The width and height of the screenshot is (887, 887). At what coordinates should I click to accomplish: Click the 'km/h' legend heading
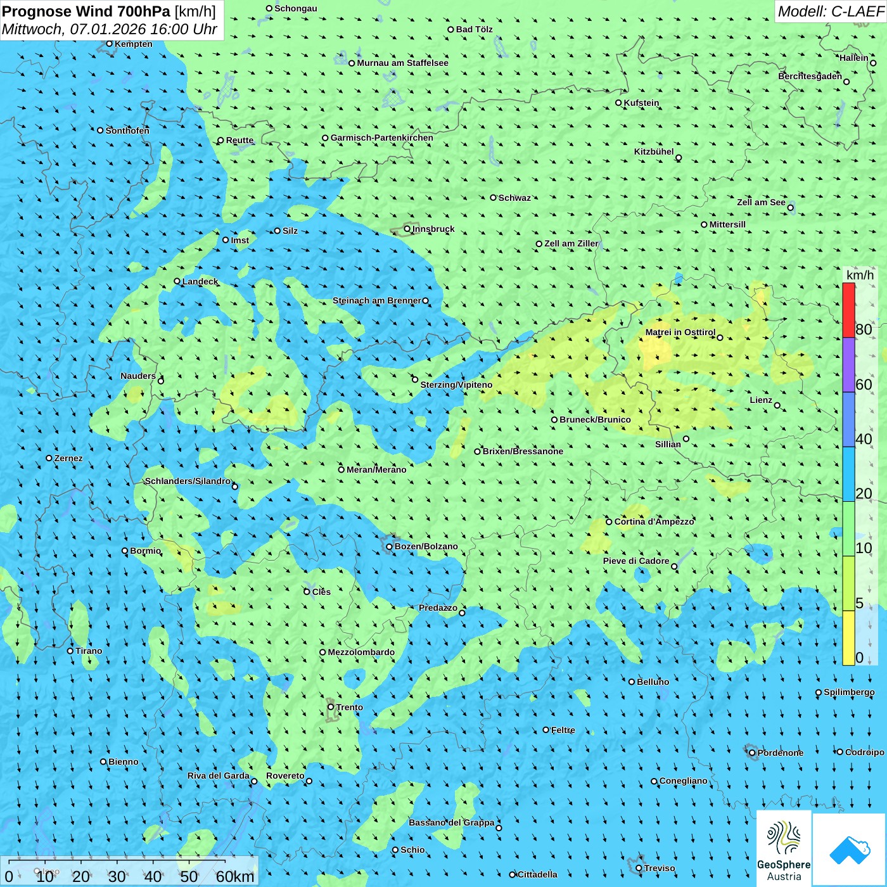(860, 275)
